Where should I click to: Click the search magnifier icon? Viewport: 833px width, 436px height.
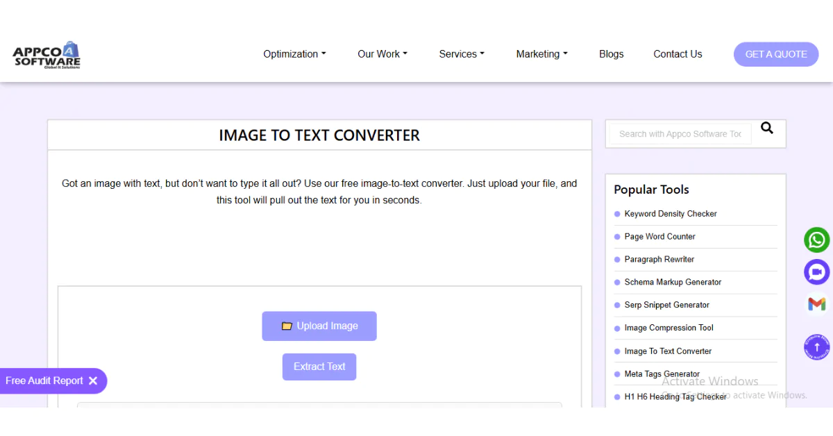pyautogui.click(x=766, y=128)
